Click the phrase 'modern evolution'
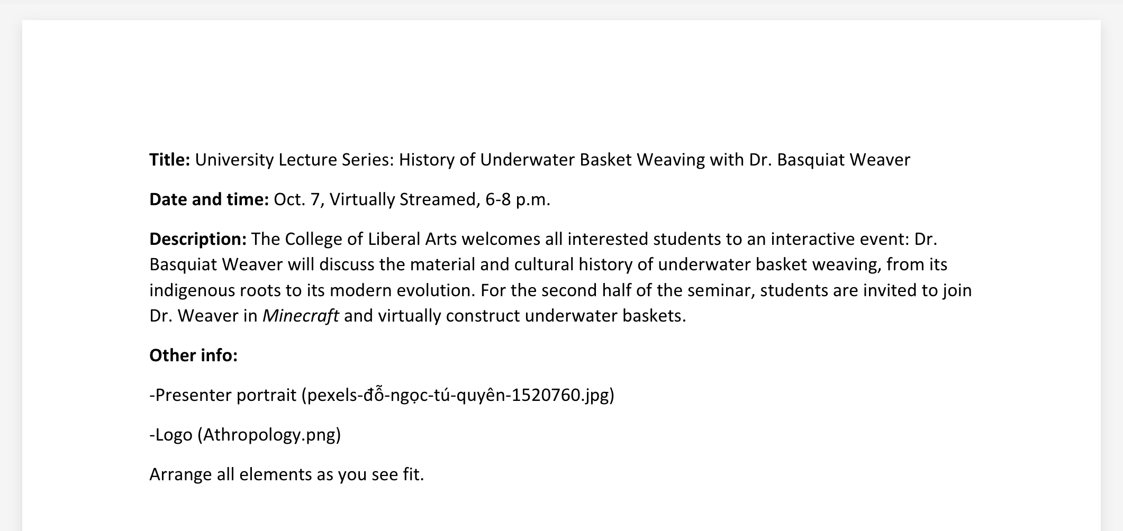This screenshot has width=1123, height=531. pyautogui.click(x=403, y=290)
